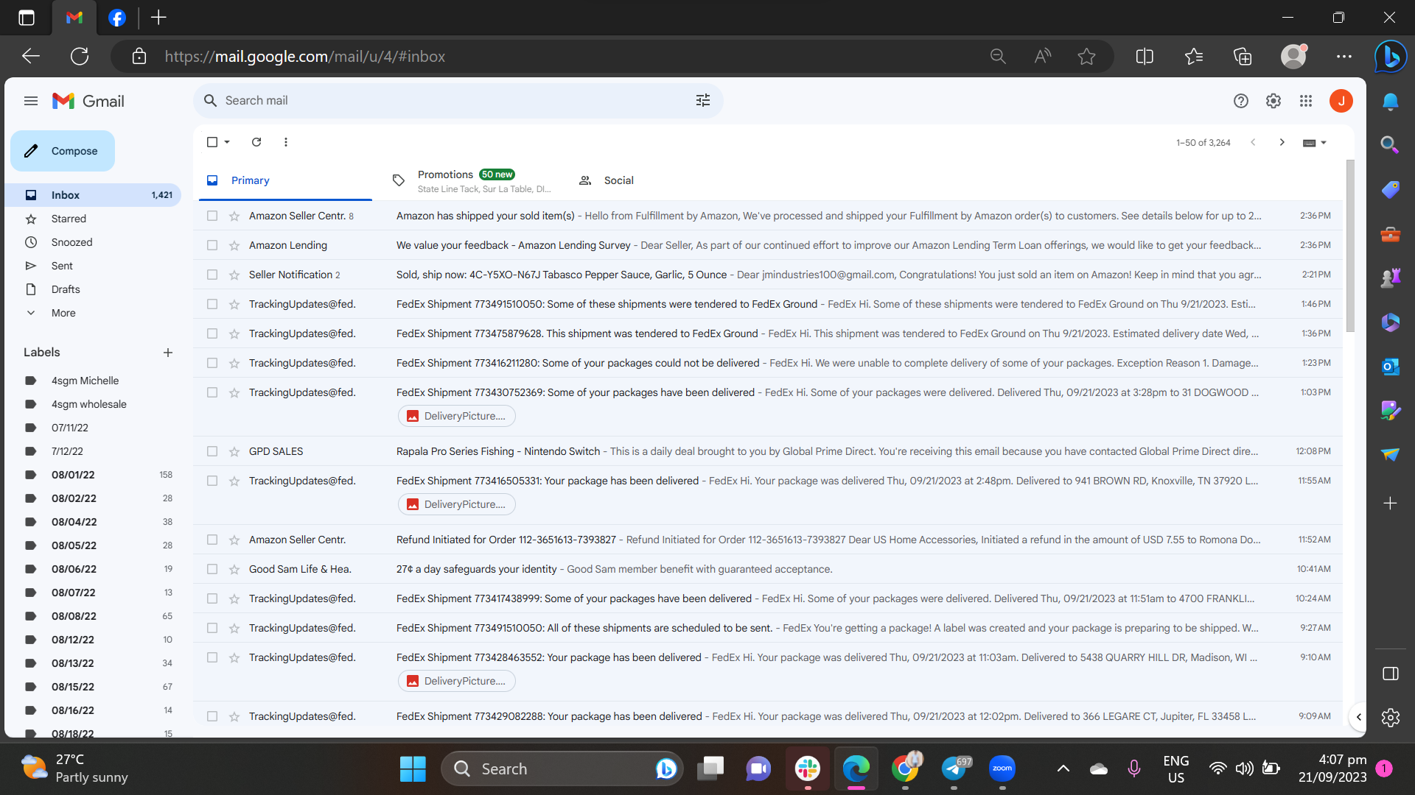1415x795 pixels.
Task: Open the Sent folder
Action: pos(93,266)
